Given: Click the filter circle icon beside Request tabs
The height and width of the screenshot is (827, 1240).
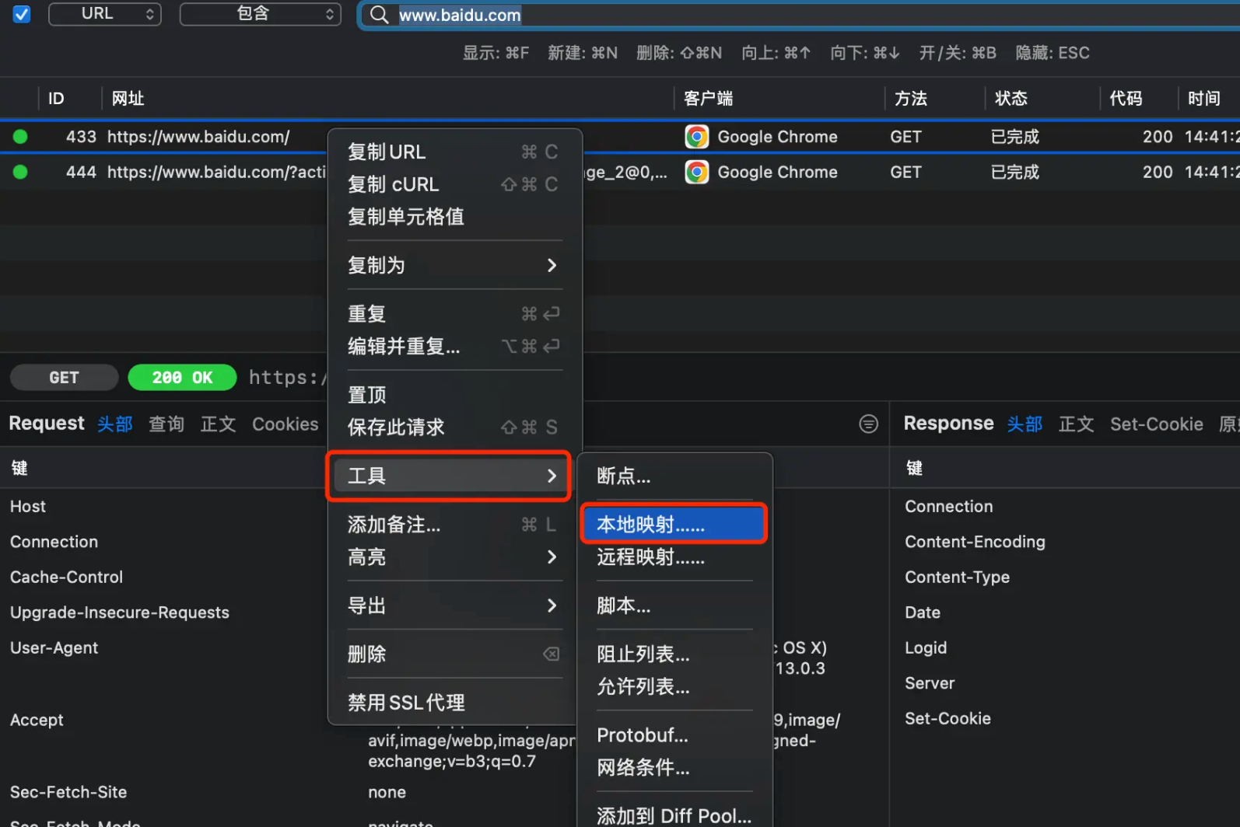Looking at the screenshot, I should tap(868, 424).
